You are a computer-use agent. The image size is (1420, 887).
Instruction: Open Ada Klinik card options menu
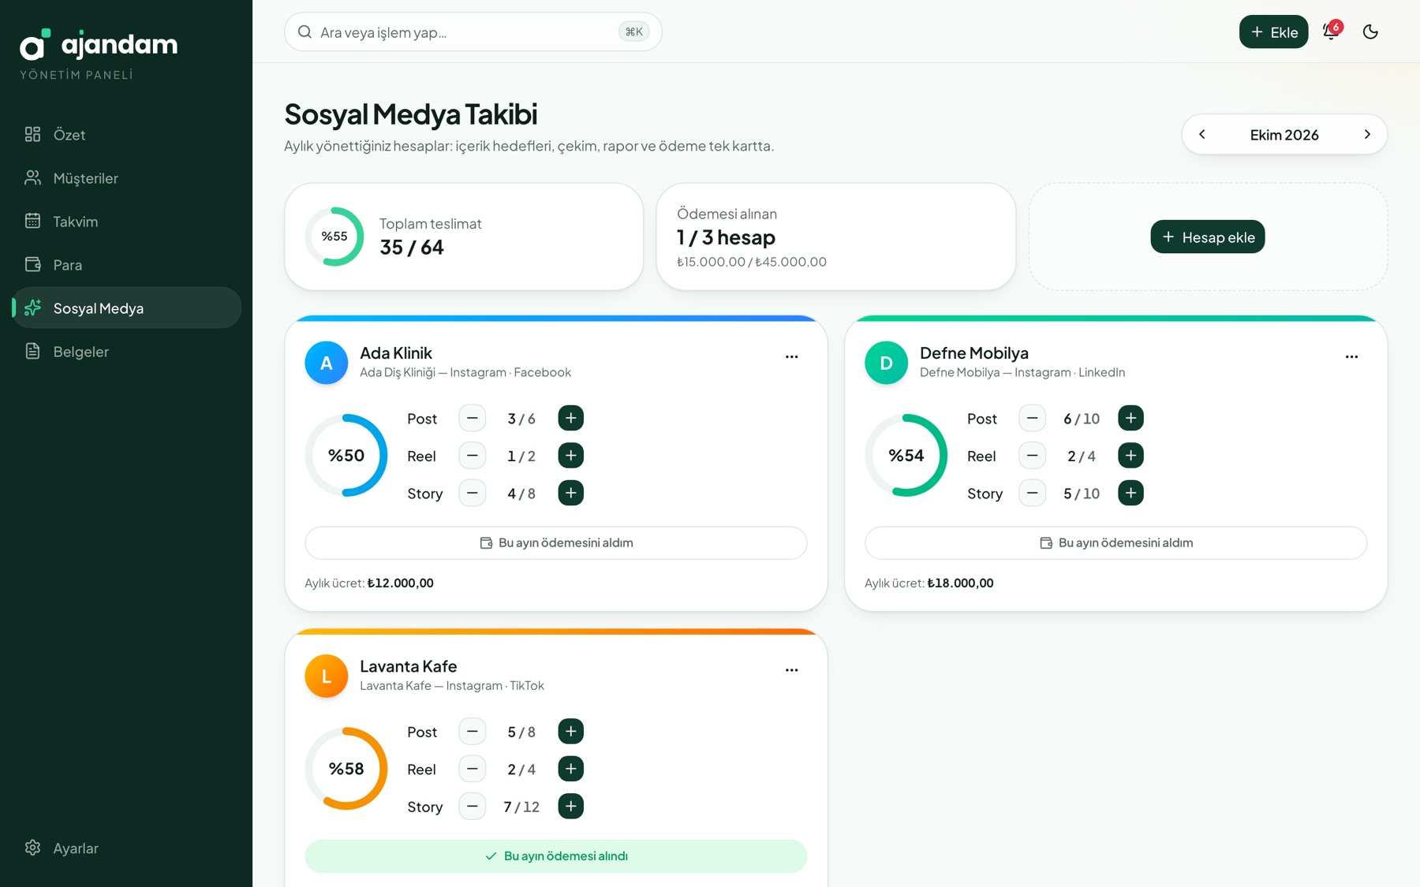791,356
